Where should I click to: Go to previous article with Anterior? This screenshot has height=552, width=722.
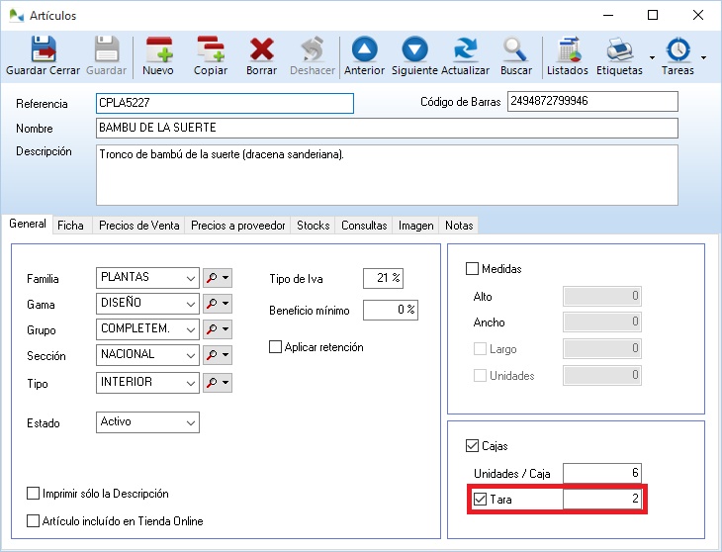click(x=365, y=49)
